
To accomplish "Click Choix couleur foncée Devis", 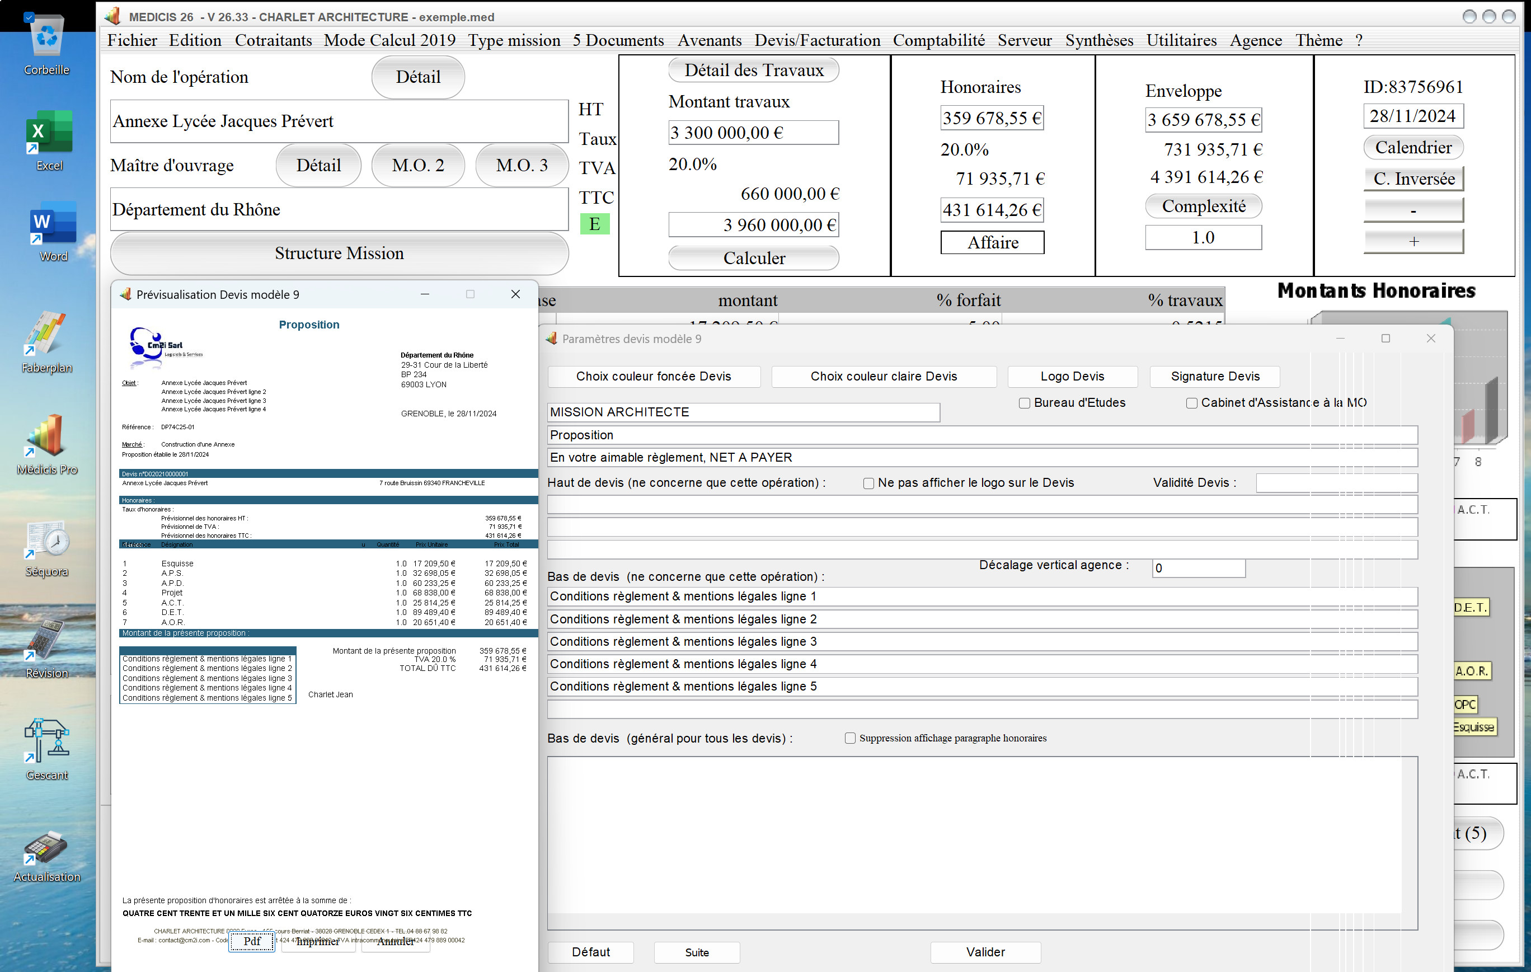I will (654, 377).
